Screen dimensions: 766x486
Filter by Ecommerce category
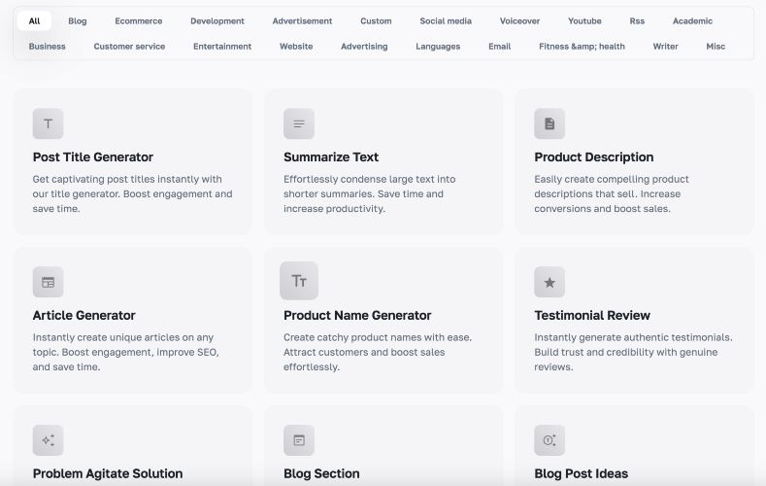point(139,21)
